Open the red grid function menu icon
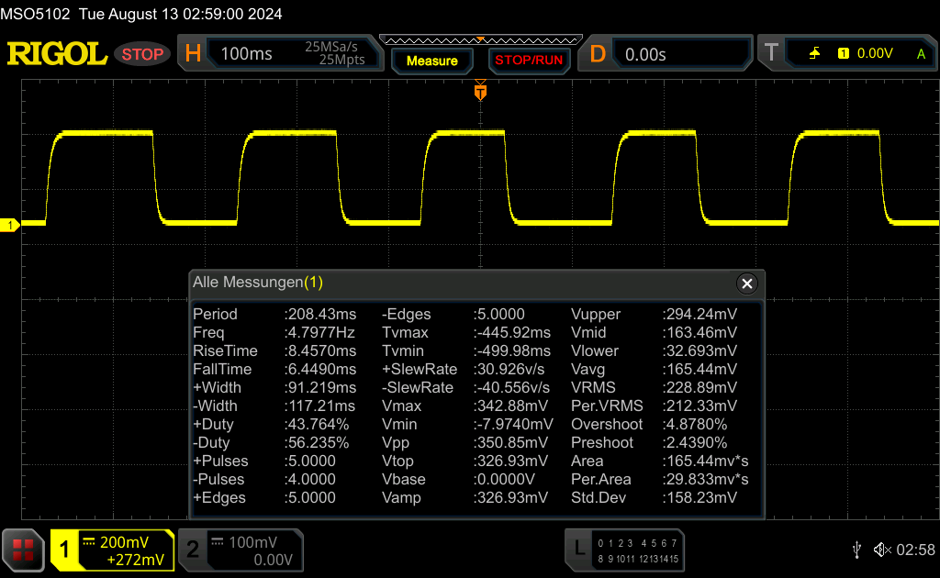940x578 pixels. (23, 550)
